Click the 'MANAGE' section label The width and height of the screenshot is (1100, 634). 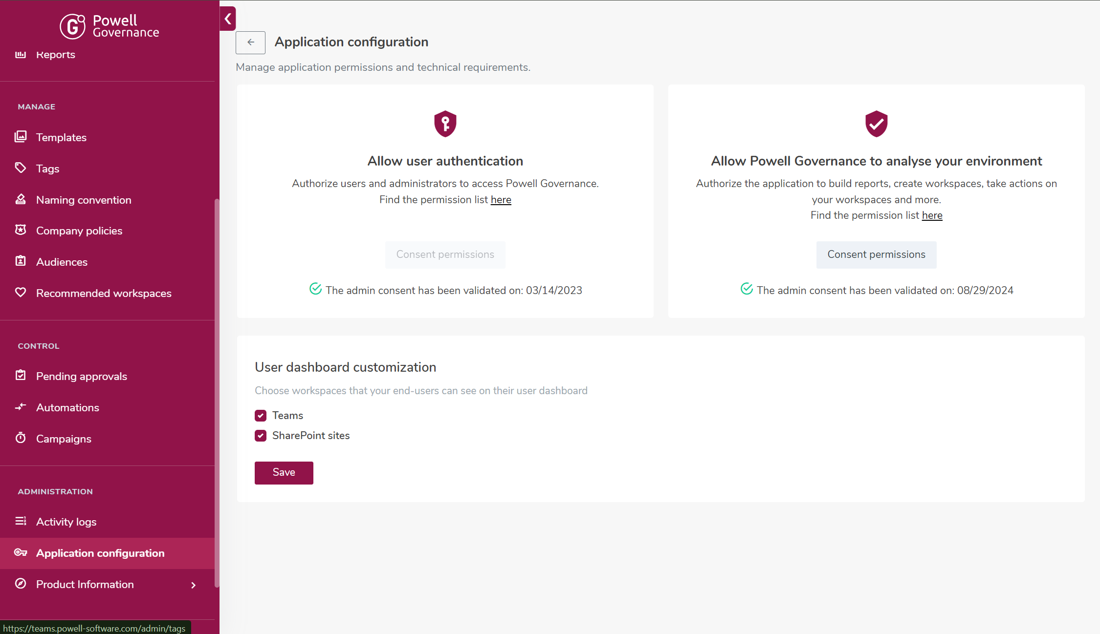[37, 106]
